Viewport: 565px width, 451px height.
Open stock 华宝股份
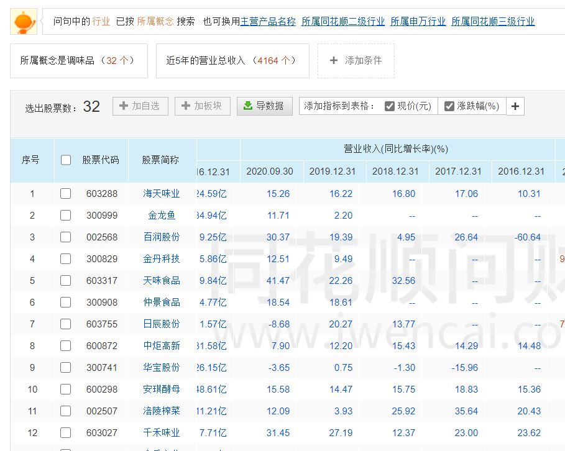(162, 367)
